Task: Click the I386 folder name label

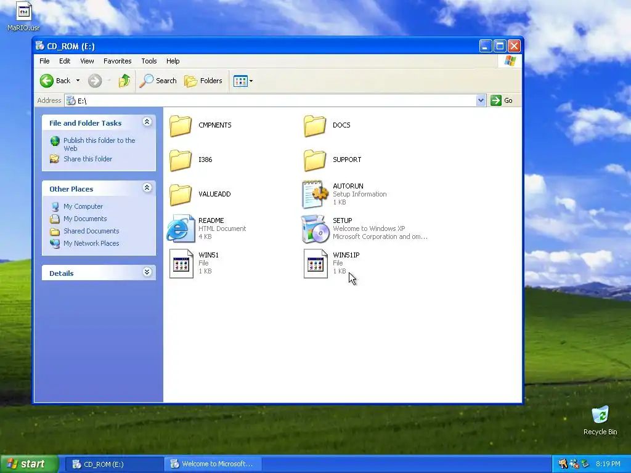Action: point(205,160)
